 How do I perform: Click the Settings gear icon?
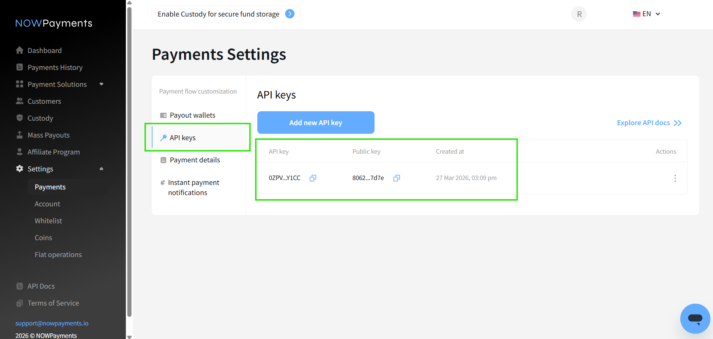tap(20, 169)
